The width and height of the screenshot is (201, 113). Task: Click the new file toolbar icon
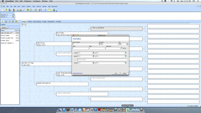(2, 10)
